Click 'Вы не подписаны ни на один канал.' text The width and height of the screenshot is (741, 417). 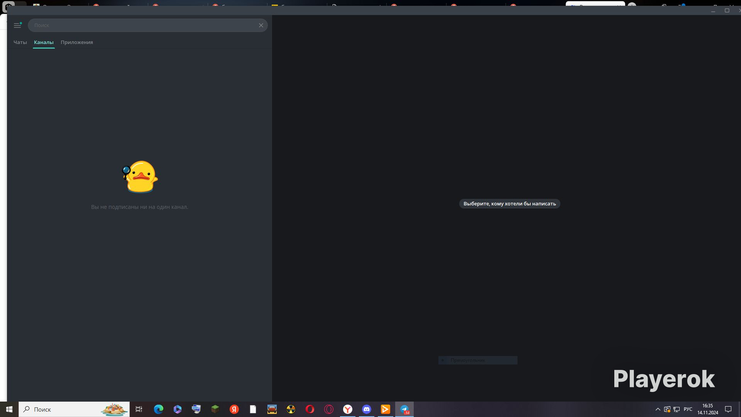coord(140,207)
